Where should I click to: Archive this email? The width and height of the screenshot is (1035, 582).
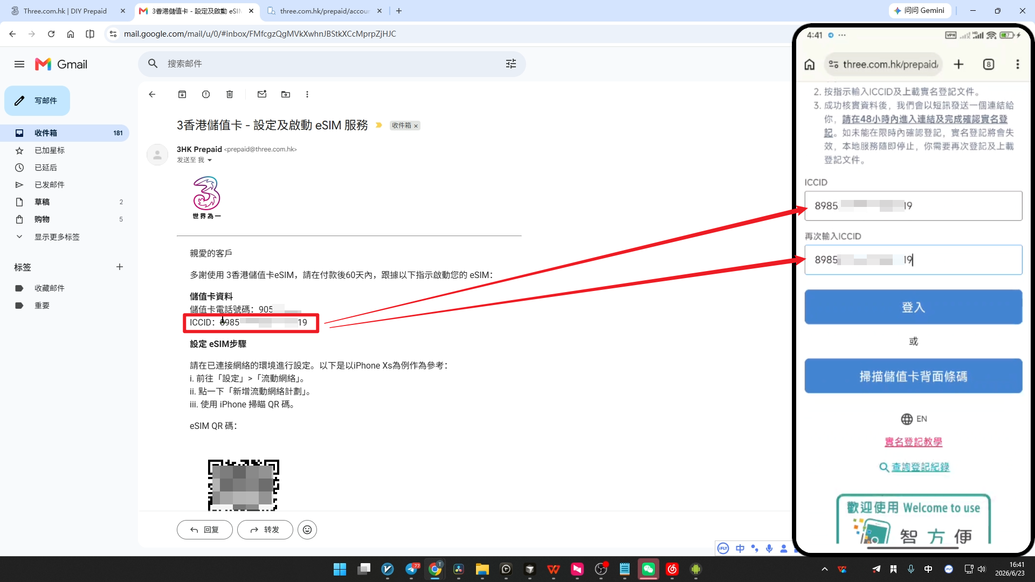(182, 94)
